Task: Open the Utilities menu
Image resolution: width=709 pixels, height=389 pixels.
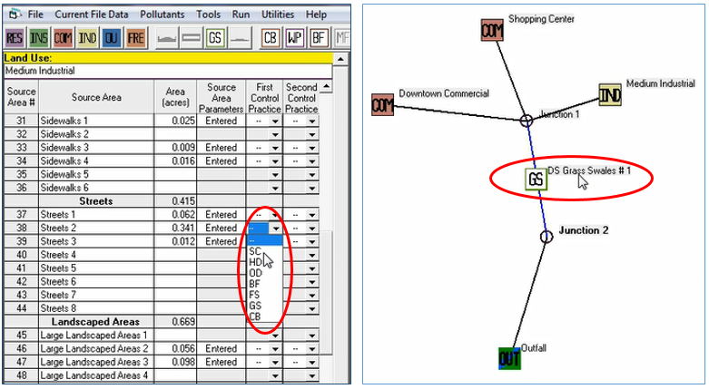Action: tap(278, 15)
